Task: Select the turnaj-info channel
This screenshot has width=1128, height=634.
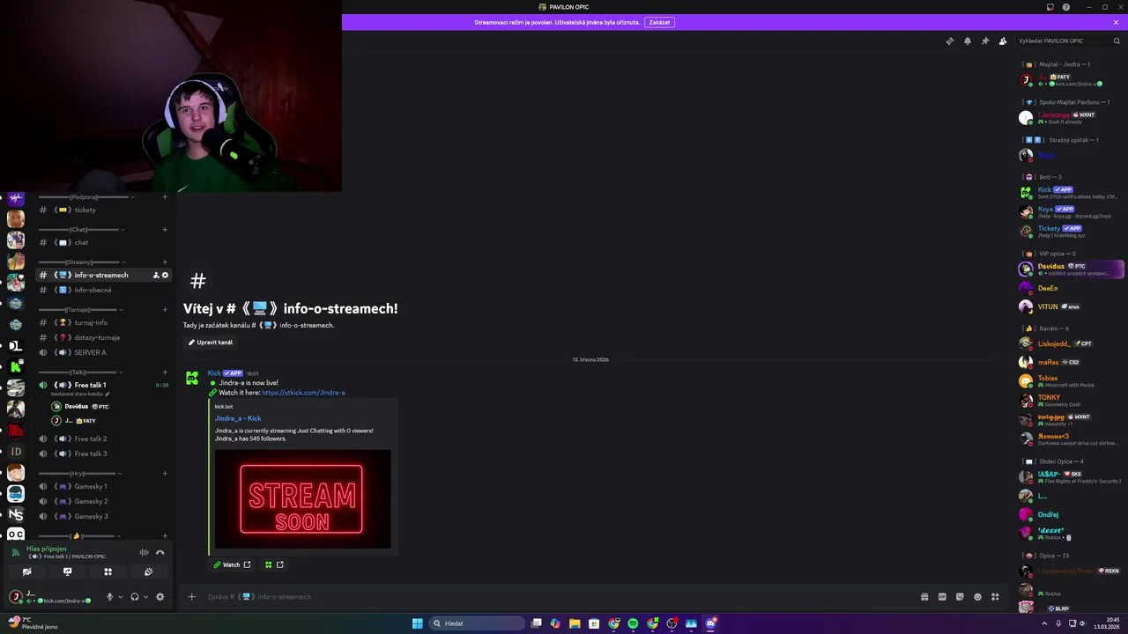Action: click(x=103, y=322)
